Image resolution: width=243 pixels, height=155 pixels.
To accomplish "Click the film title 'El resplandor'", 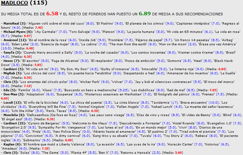I will [101, 61].
